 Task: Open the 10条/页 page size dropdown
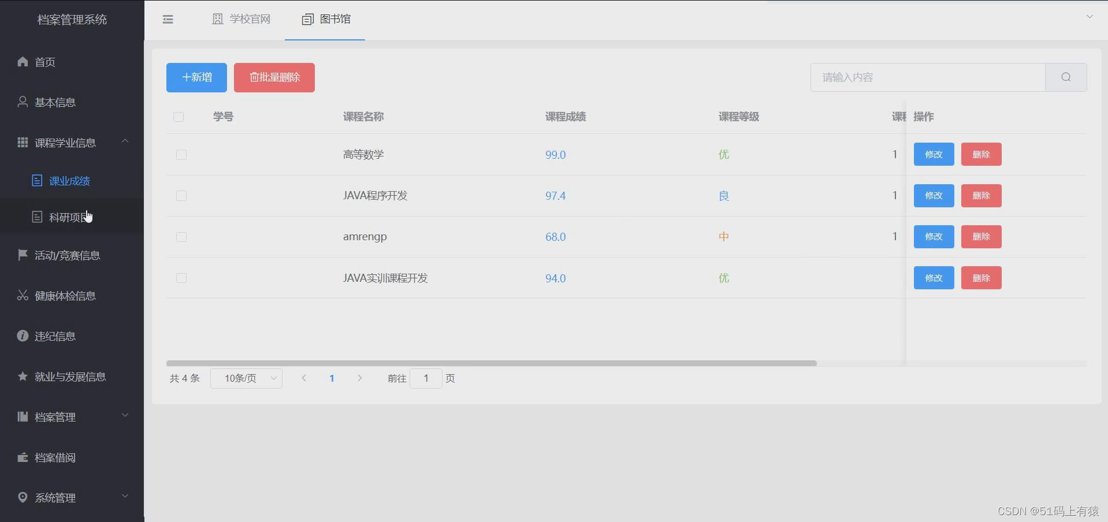point(246,378)
